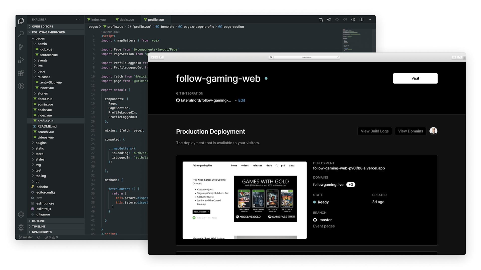Open the +3 domains badge
Image resolution: width=481 pixels, height=270 pixels.
pyautogui.click(x=350, y=184)
